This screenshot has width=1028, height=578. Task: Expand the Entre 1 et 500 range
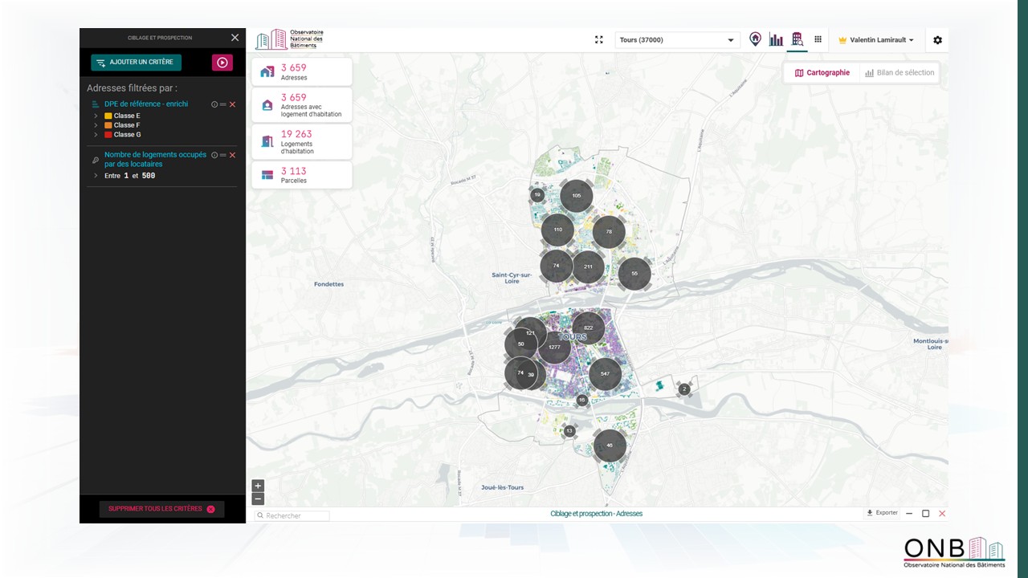96,176
